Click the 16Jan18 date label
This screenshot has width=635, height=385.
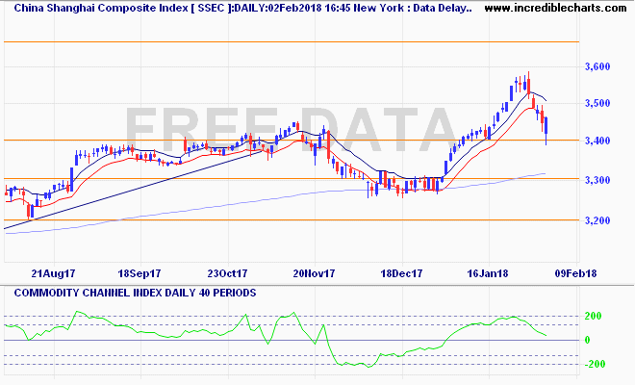(488, 273)
